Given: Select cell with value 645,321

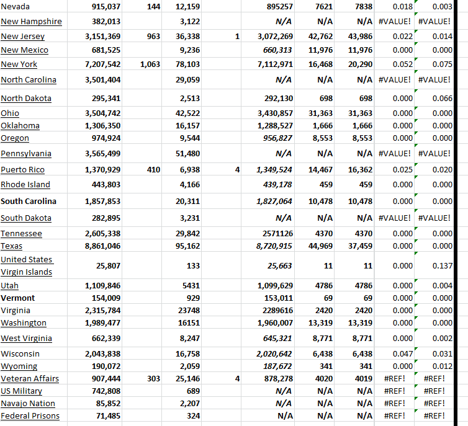Looking at the screenshot, I should pos(268,339).
